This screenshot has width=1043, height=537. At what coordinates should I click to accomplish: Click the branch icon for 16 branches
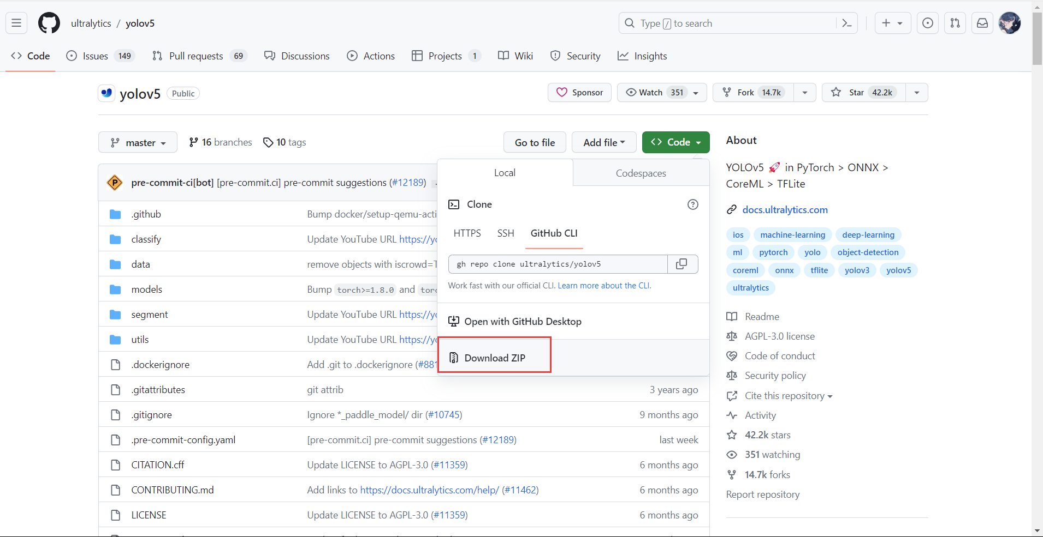(x=193, y=142)
